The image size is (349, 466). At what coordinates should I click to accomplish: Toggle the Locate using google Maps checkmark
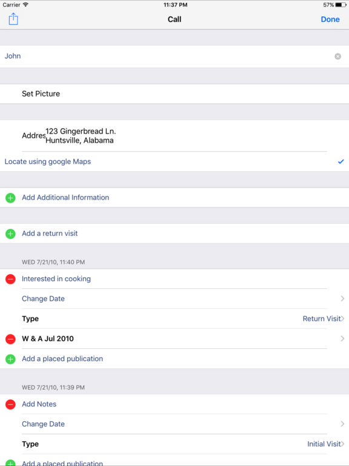341,161
